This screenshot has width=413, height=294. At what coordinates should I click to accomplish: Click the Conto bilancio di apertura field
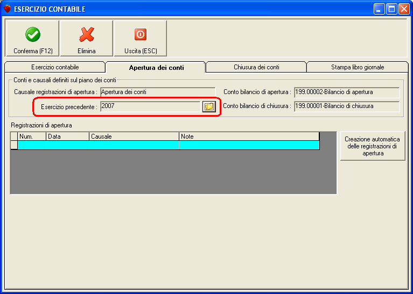click(347, 92)
